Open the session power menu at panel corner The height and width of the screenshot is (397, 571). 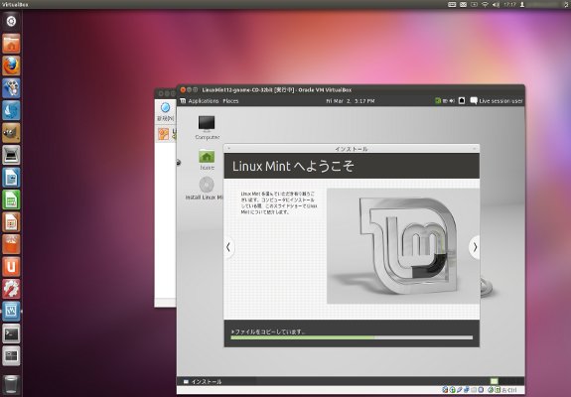coord(566,4)
